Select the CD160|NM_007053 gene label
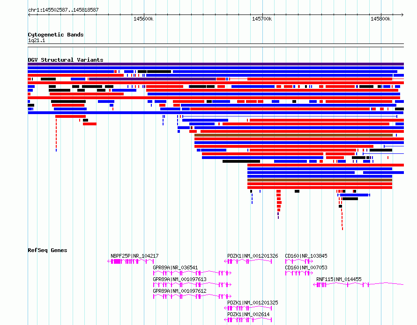 tap(306, 267)
